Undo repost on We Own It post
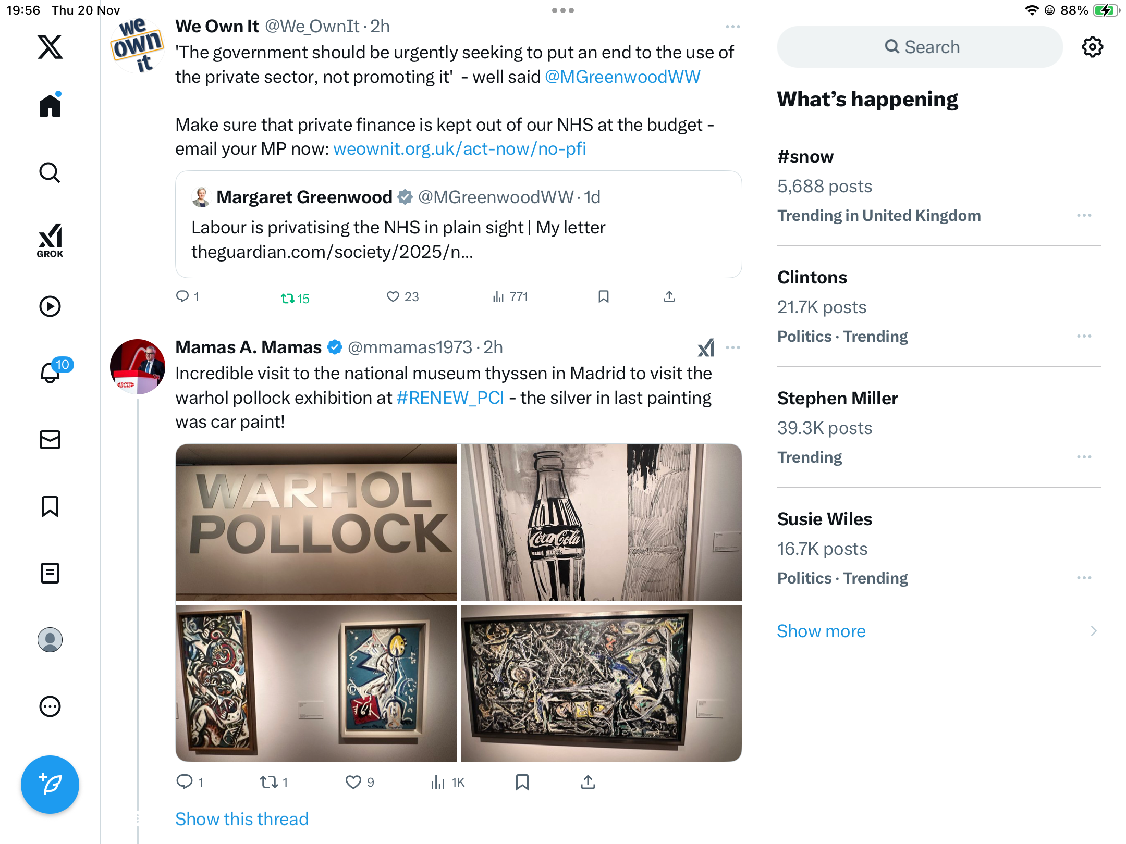Image resolution: width=1126 pixels, height=844 pixels. (295, 298)
